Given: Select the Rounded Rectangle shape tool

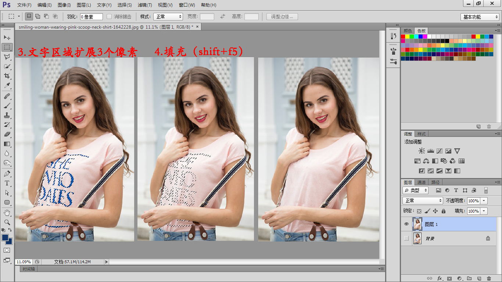Looking at the screenshot, I should click(x=7, y=202).
